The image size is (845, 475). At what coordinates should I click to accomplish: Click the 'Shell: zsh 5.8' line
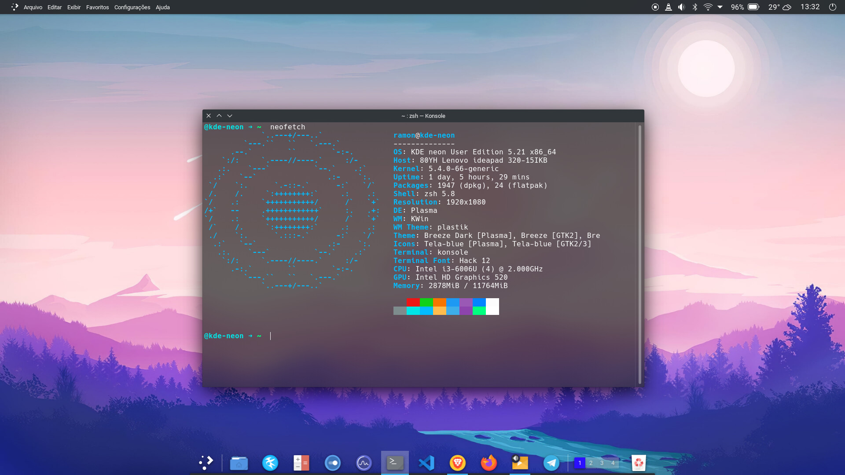click(424, 194)
